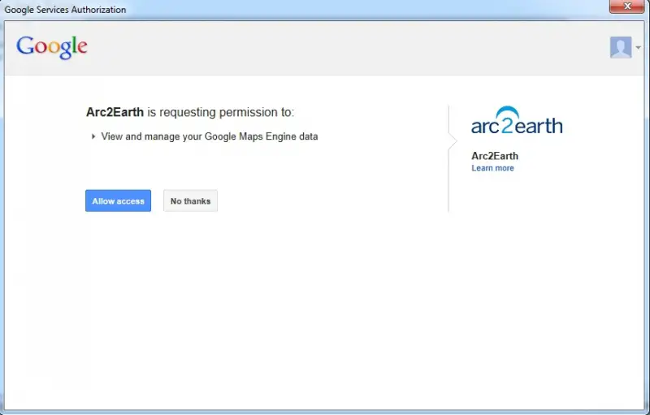Image resolution: width=650 pixels, height=415 pixels.
Task: Click the 'View and manage your Google Maps Engine data' text
Action: click(x=210, y=136)
